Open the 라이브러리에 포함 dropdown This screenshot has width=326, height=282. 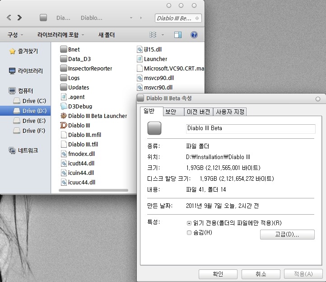(61, 35)
